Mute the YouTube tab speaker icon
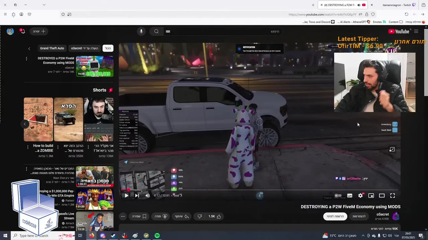Screen dimensions: 428x240 pos(358,5)
